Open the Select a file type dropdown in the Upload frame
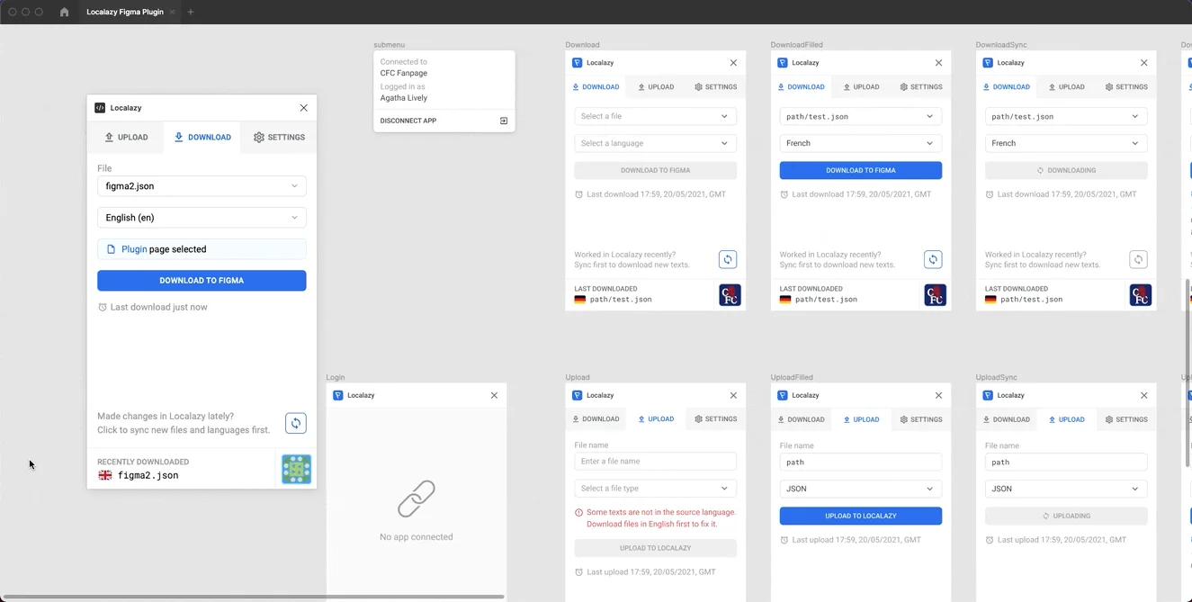This screenshot has height=602, width=1192. click(x=655, y=489)
